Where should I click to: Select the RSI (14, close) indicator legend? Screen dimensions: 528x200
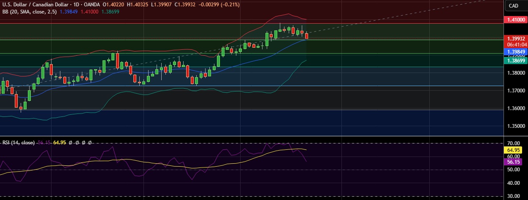(18, 143)
